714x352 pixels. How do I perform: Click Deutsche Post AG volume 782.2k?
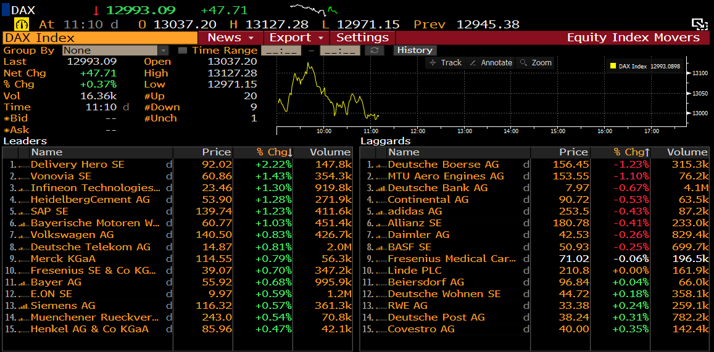[x=691, y=317]
